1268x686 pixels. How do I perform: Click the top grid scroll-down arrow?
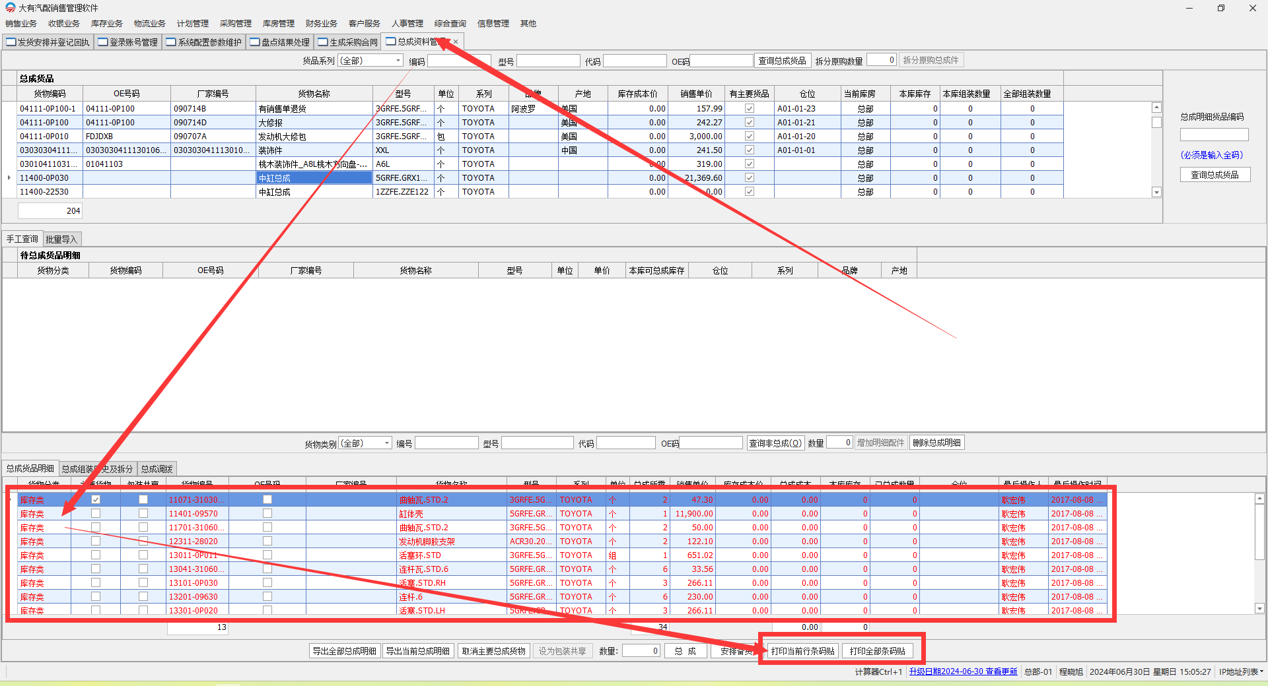point(1156,192)
